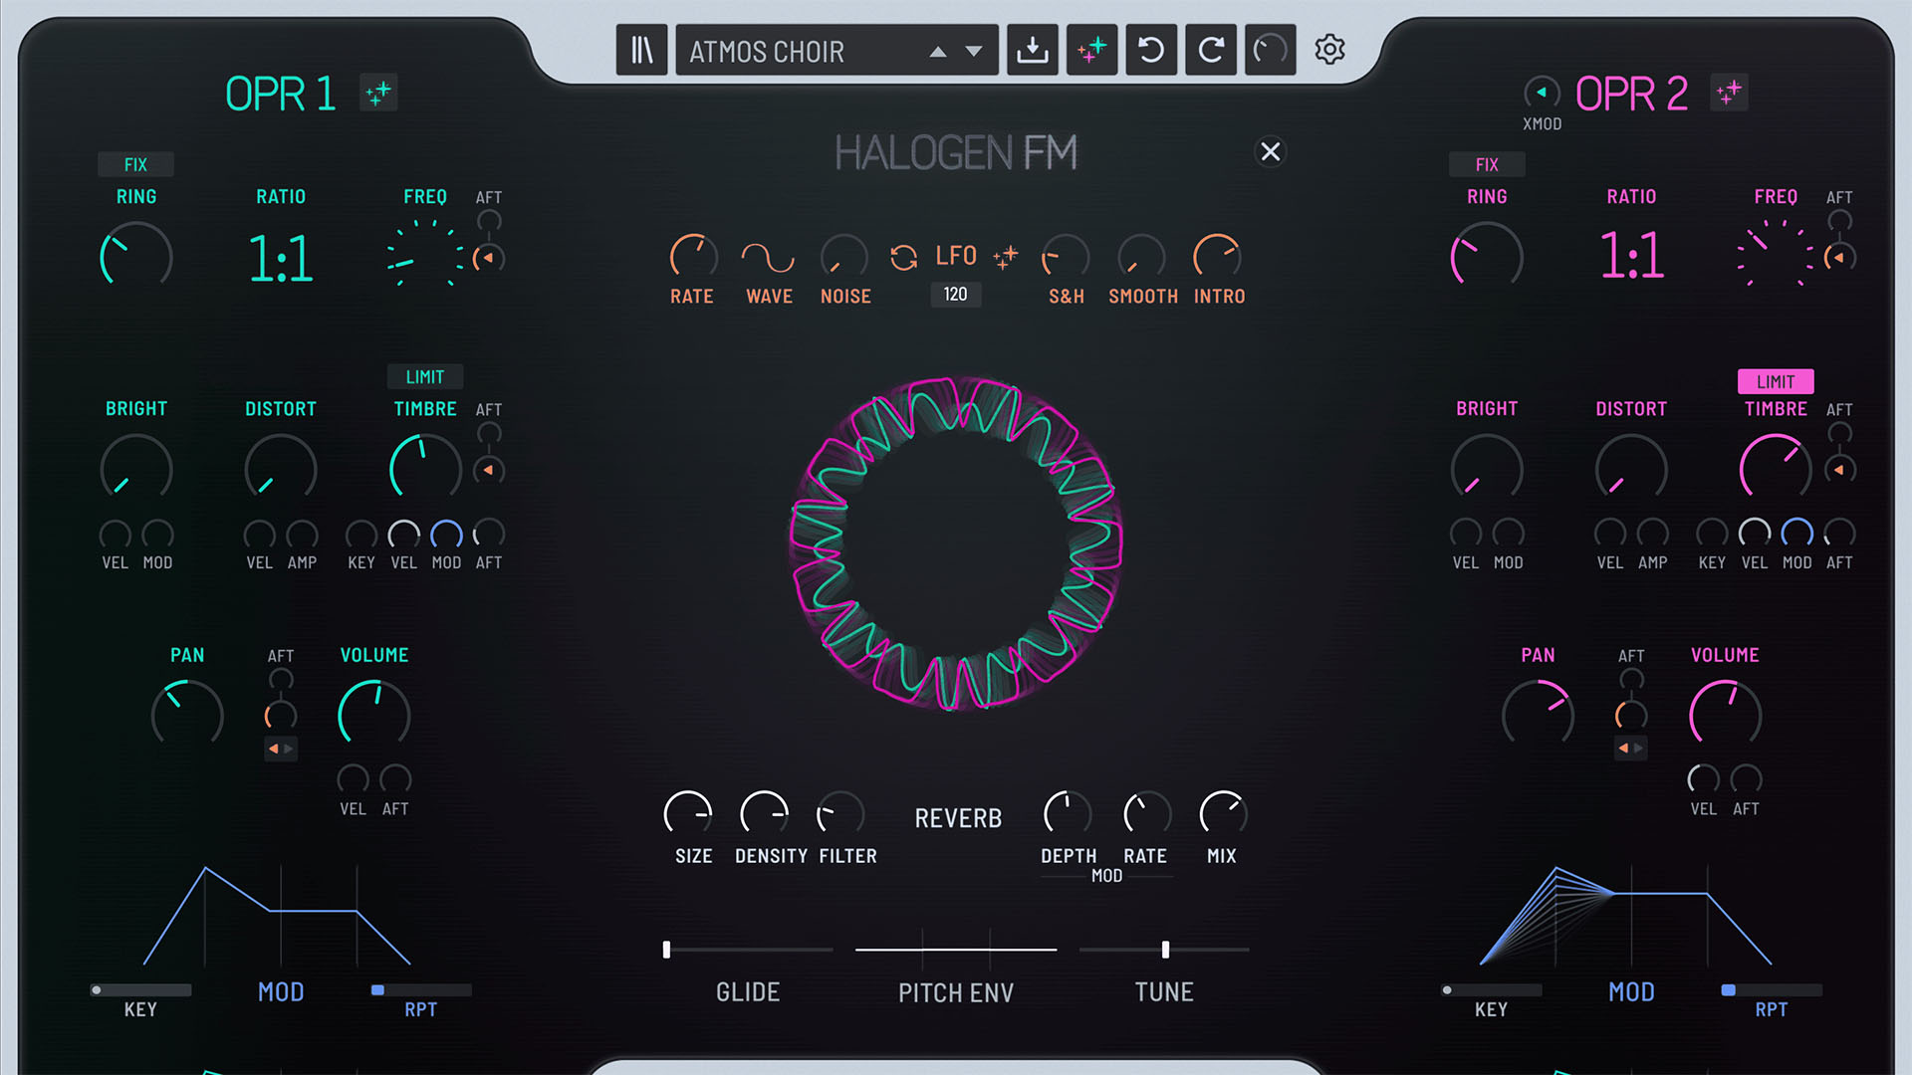The image size is (1912, 1075).
Task: Click the reverb MIX knob
Action: 1223,814
